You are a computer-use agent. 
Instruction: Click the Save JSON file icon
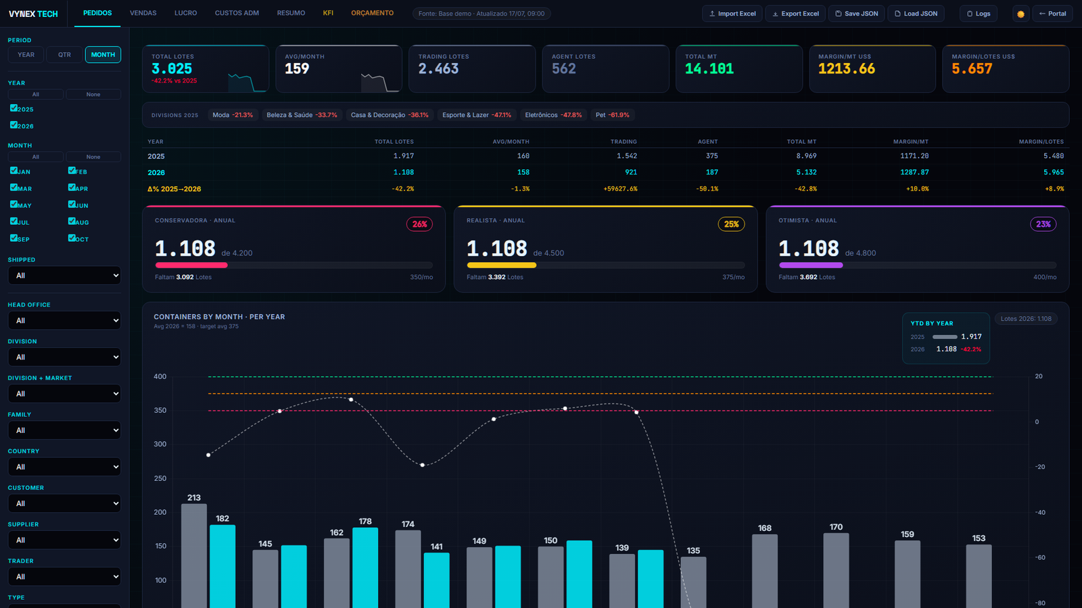point(839,14)
